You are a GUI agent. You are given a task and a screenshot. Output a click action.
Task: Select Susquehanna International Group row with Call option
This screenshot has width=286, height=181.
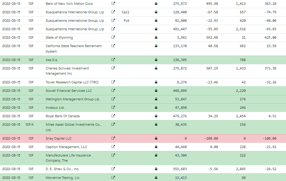pos(143,12)
